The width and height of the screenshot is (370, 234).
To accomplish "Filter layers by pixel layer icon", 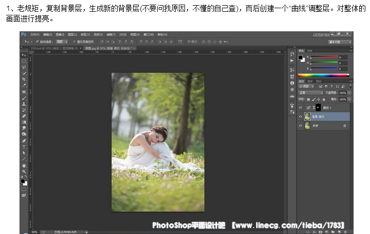I will [321, 87].
